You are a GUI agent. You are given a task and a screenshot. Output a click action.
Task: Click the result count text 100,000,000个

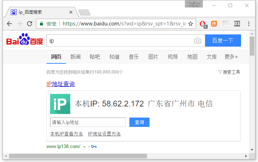click(x=108, y=72)
